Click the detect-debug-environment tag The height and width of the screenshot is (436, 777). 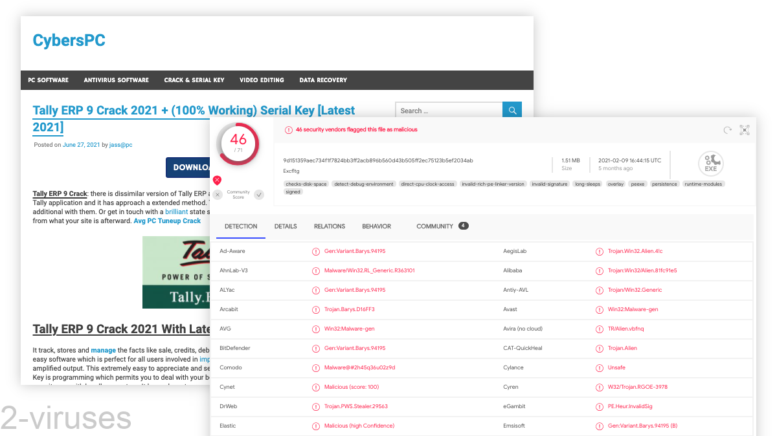pyautogui.click(x=364, y=184)
